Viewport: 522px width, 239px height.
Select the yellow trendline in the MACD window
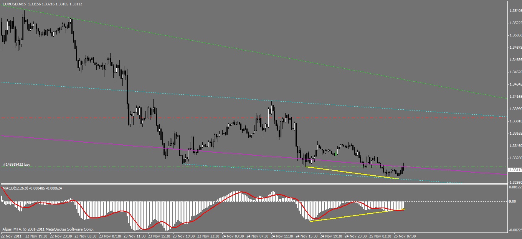click(357, 215)
